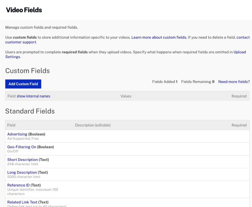The width and height of the screenshot is (252, 207).
Task: Open the Reference ID field
Action: (18, 185)
